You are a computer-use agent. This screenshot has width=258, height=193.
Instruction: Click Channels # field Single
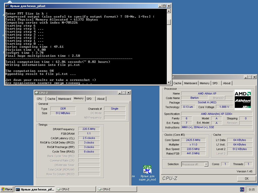(x=115, y=109)
